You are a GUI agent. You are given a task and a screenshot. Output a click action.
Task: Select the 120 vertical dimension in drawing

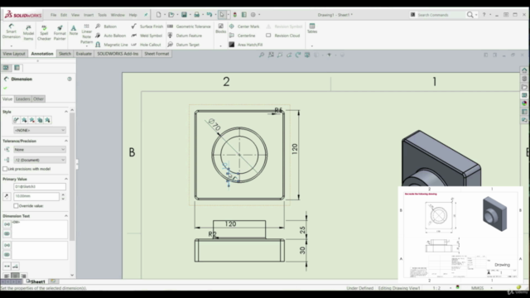point(295,149)
